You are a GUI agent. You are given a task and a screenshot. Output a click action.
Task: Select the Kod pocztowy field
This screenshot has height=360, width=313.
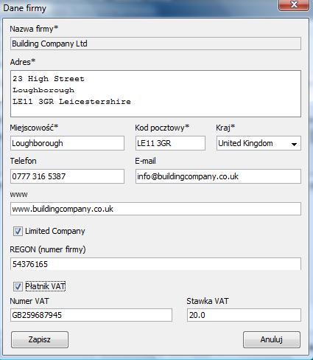click(x=170, y=143)
